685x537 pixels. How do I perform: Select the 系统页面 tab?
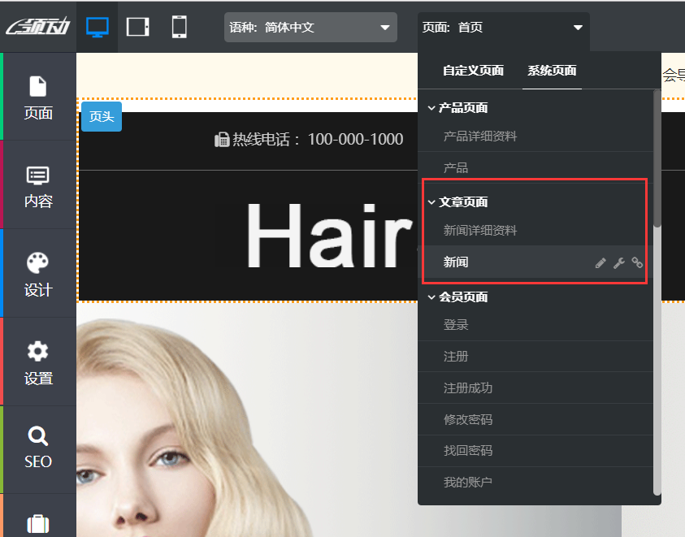coord(552,71)
